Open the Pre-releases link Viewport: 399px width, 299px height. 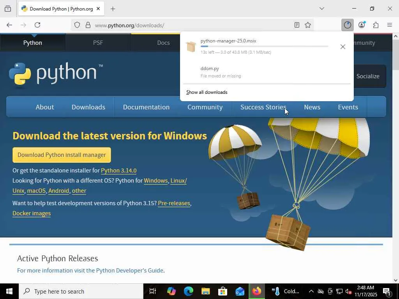174,203
